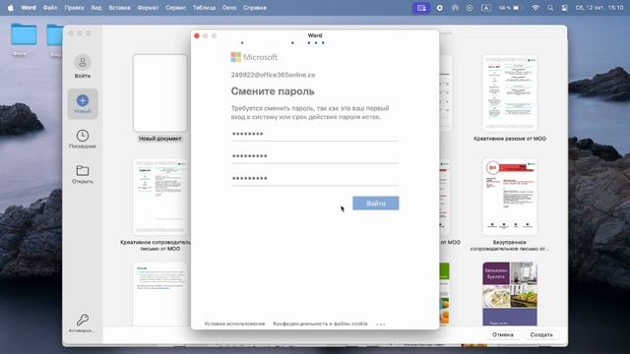
Task: Click the new password field
Action: coord(315,156)
